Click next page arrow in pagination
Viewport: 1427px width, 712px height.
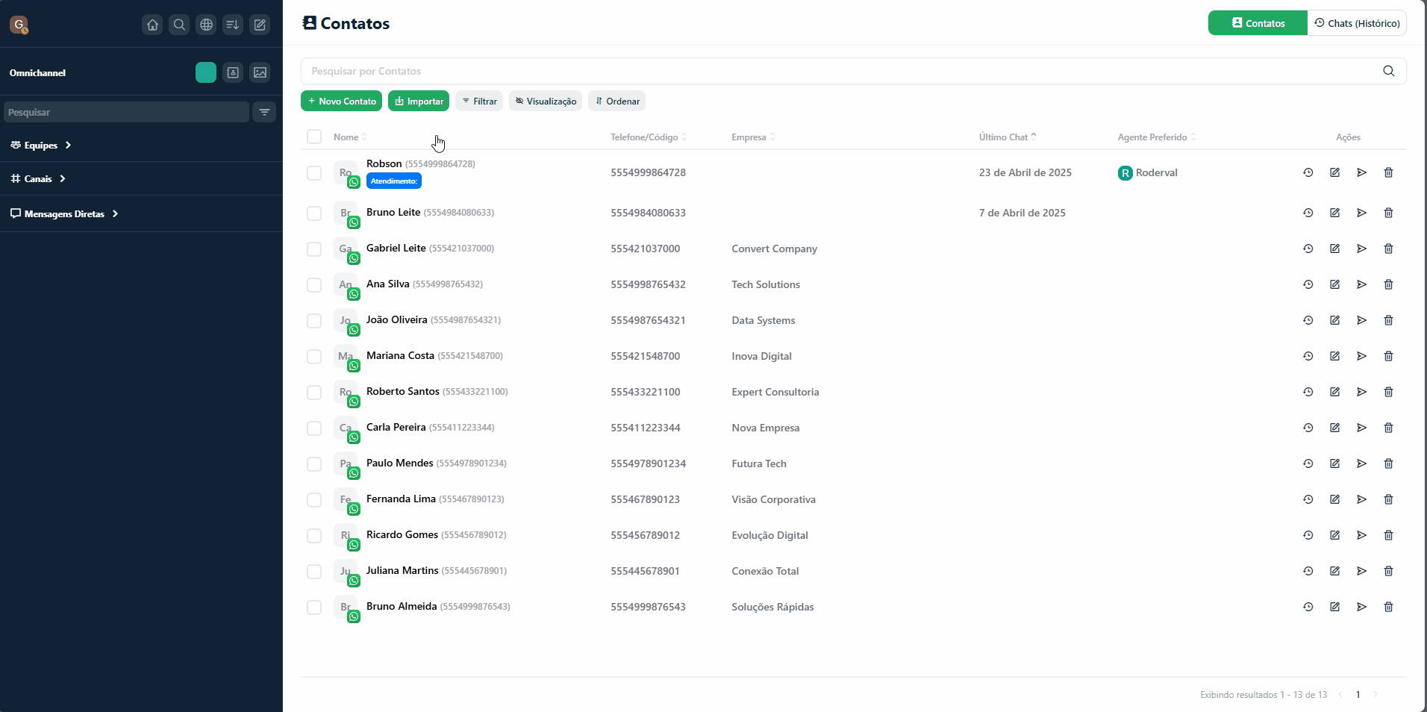[1376, 695]
